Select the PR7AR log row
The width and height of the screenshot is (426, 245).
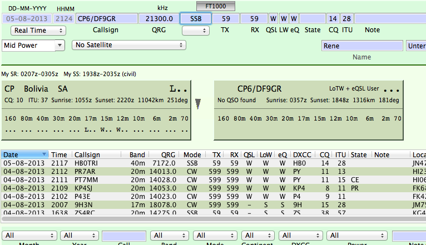coord(213,172)
